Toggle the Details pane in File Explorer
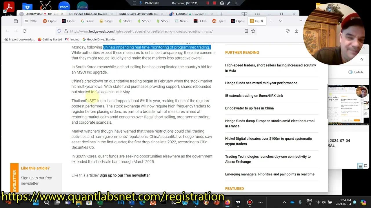This screenshot has height=208, width=371. 356,72
